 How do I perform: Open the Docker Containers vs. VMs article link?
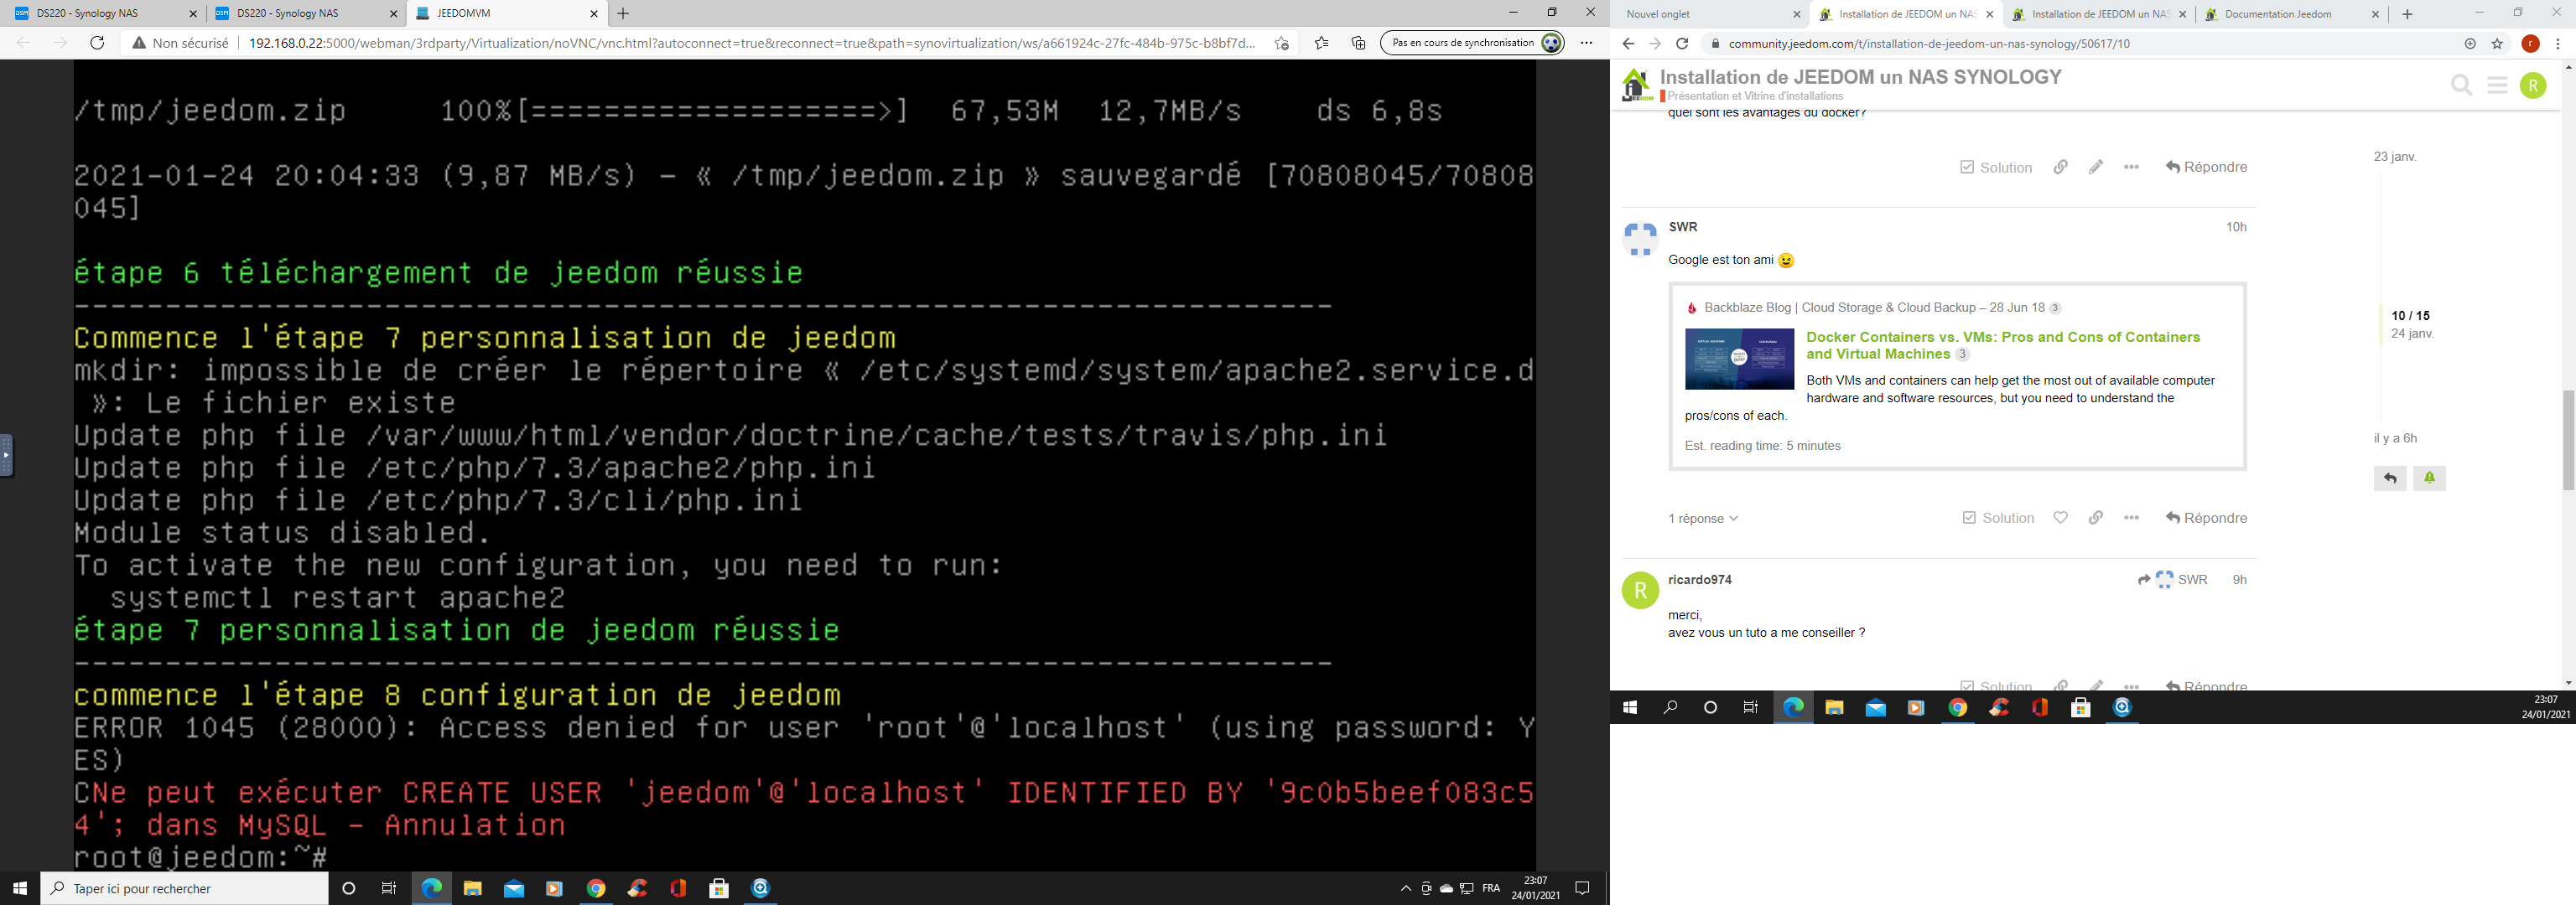point(2003,344)
